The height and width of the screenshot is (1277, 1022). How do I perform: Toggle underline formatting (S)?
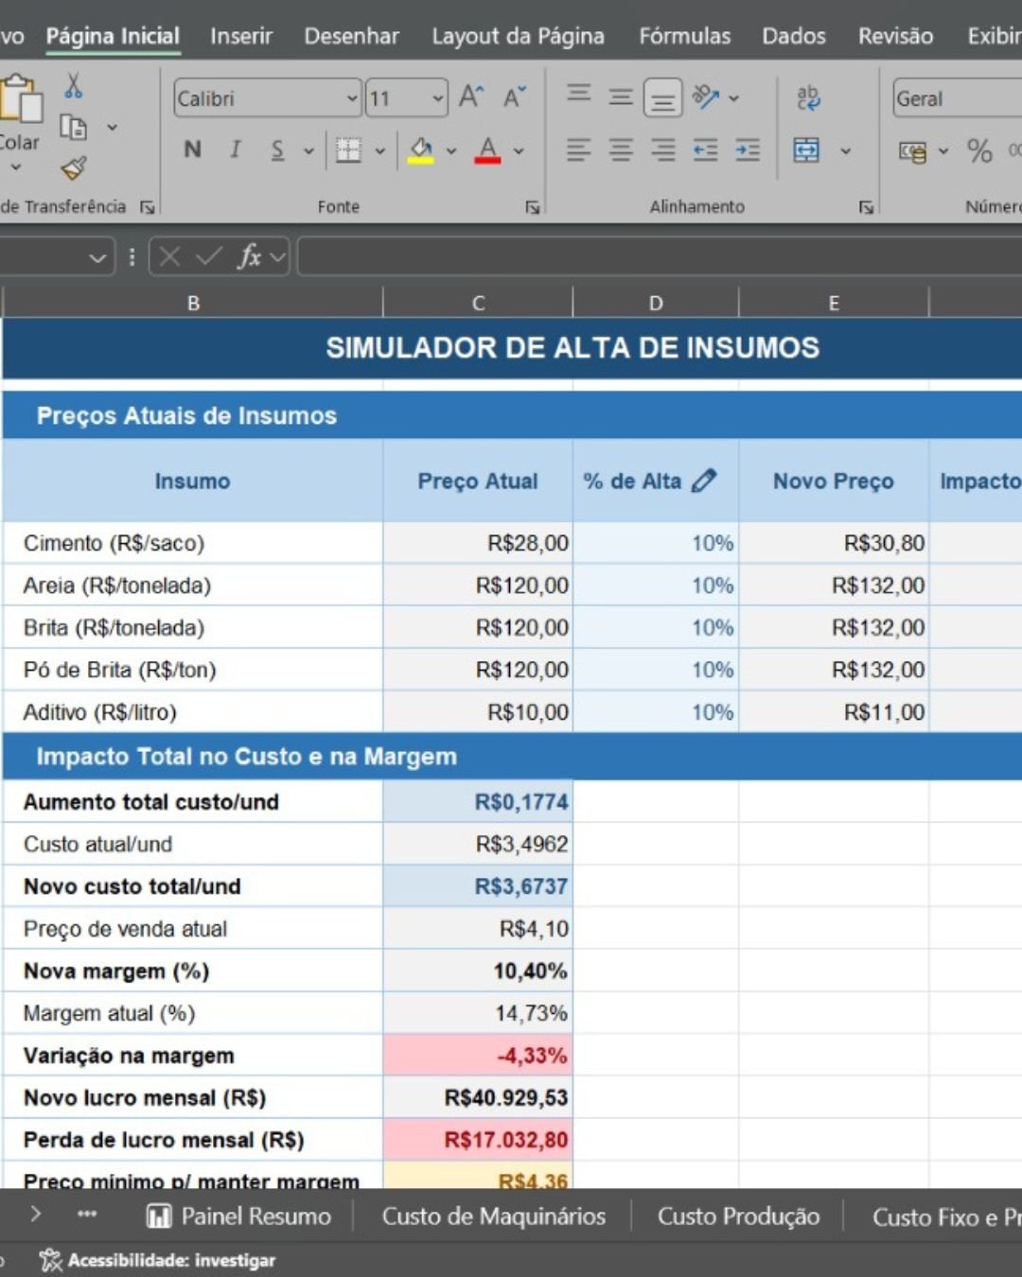point(277,149)
